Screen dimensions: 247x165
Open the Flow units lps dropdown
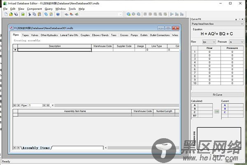coord(214,42)
